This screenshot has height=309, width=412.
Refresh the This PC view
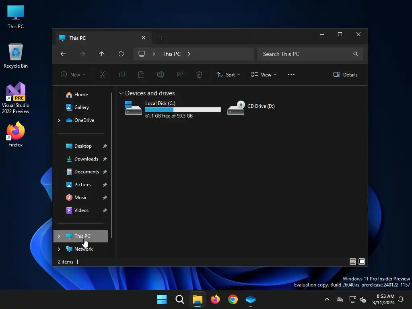click(x=121, y=54)
